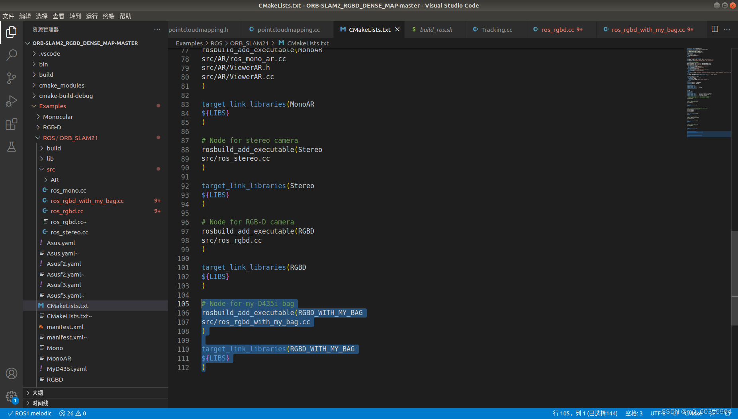The image size is (738, 419).
Task: Expand the 时间线 section
Action: pos(39,403)
